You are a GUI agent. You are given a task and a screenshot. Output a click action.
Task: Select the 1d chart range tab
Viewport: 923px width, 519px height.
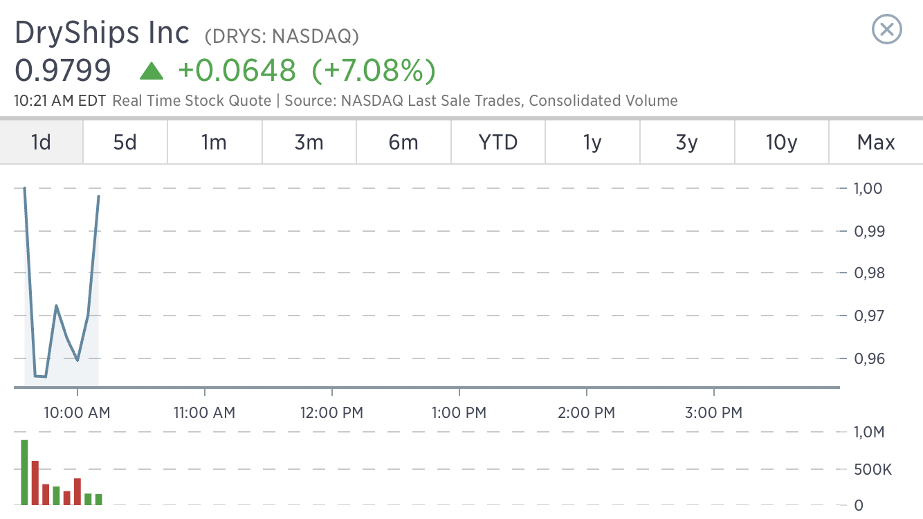[x=42, y=142]
